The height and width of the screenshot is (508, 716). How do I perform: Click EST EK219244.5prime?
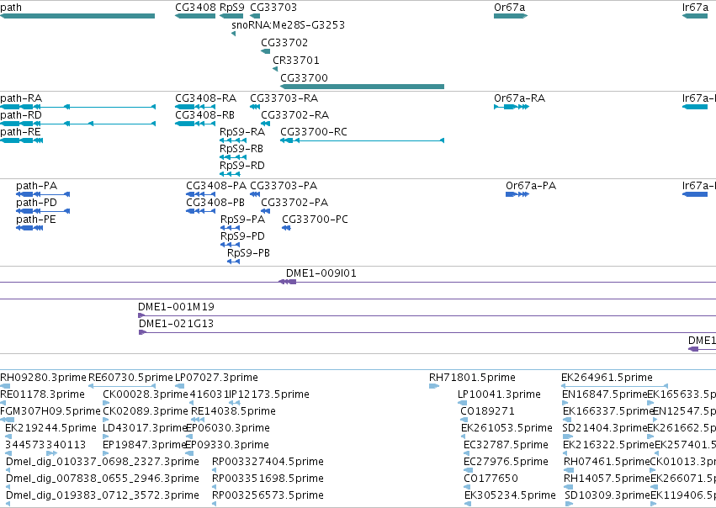coord(50,428)
